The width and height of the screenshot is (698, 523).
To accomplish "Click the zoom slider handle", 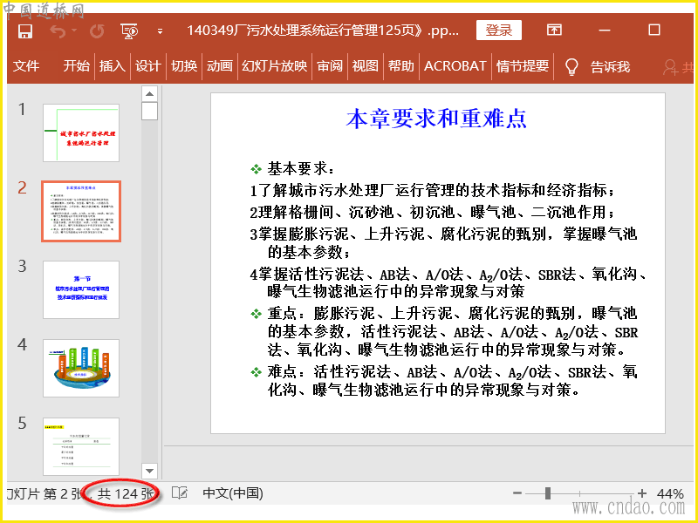I will click(548, 492).
